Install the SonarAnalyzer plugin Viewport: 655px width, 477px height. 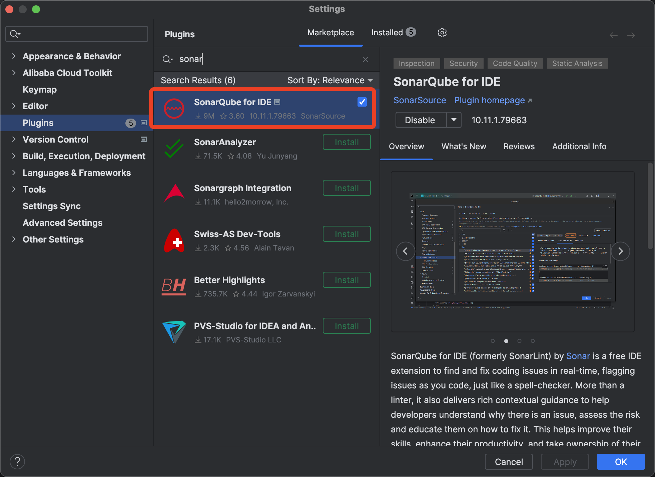coord(347,142)
